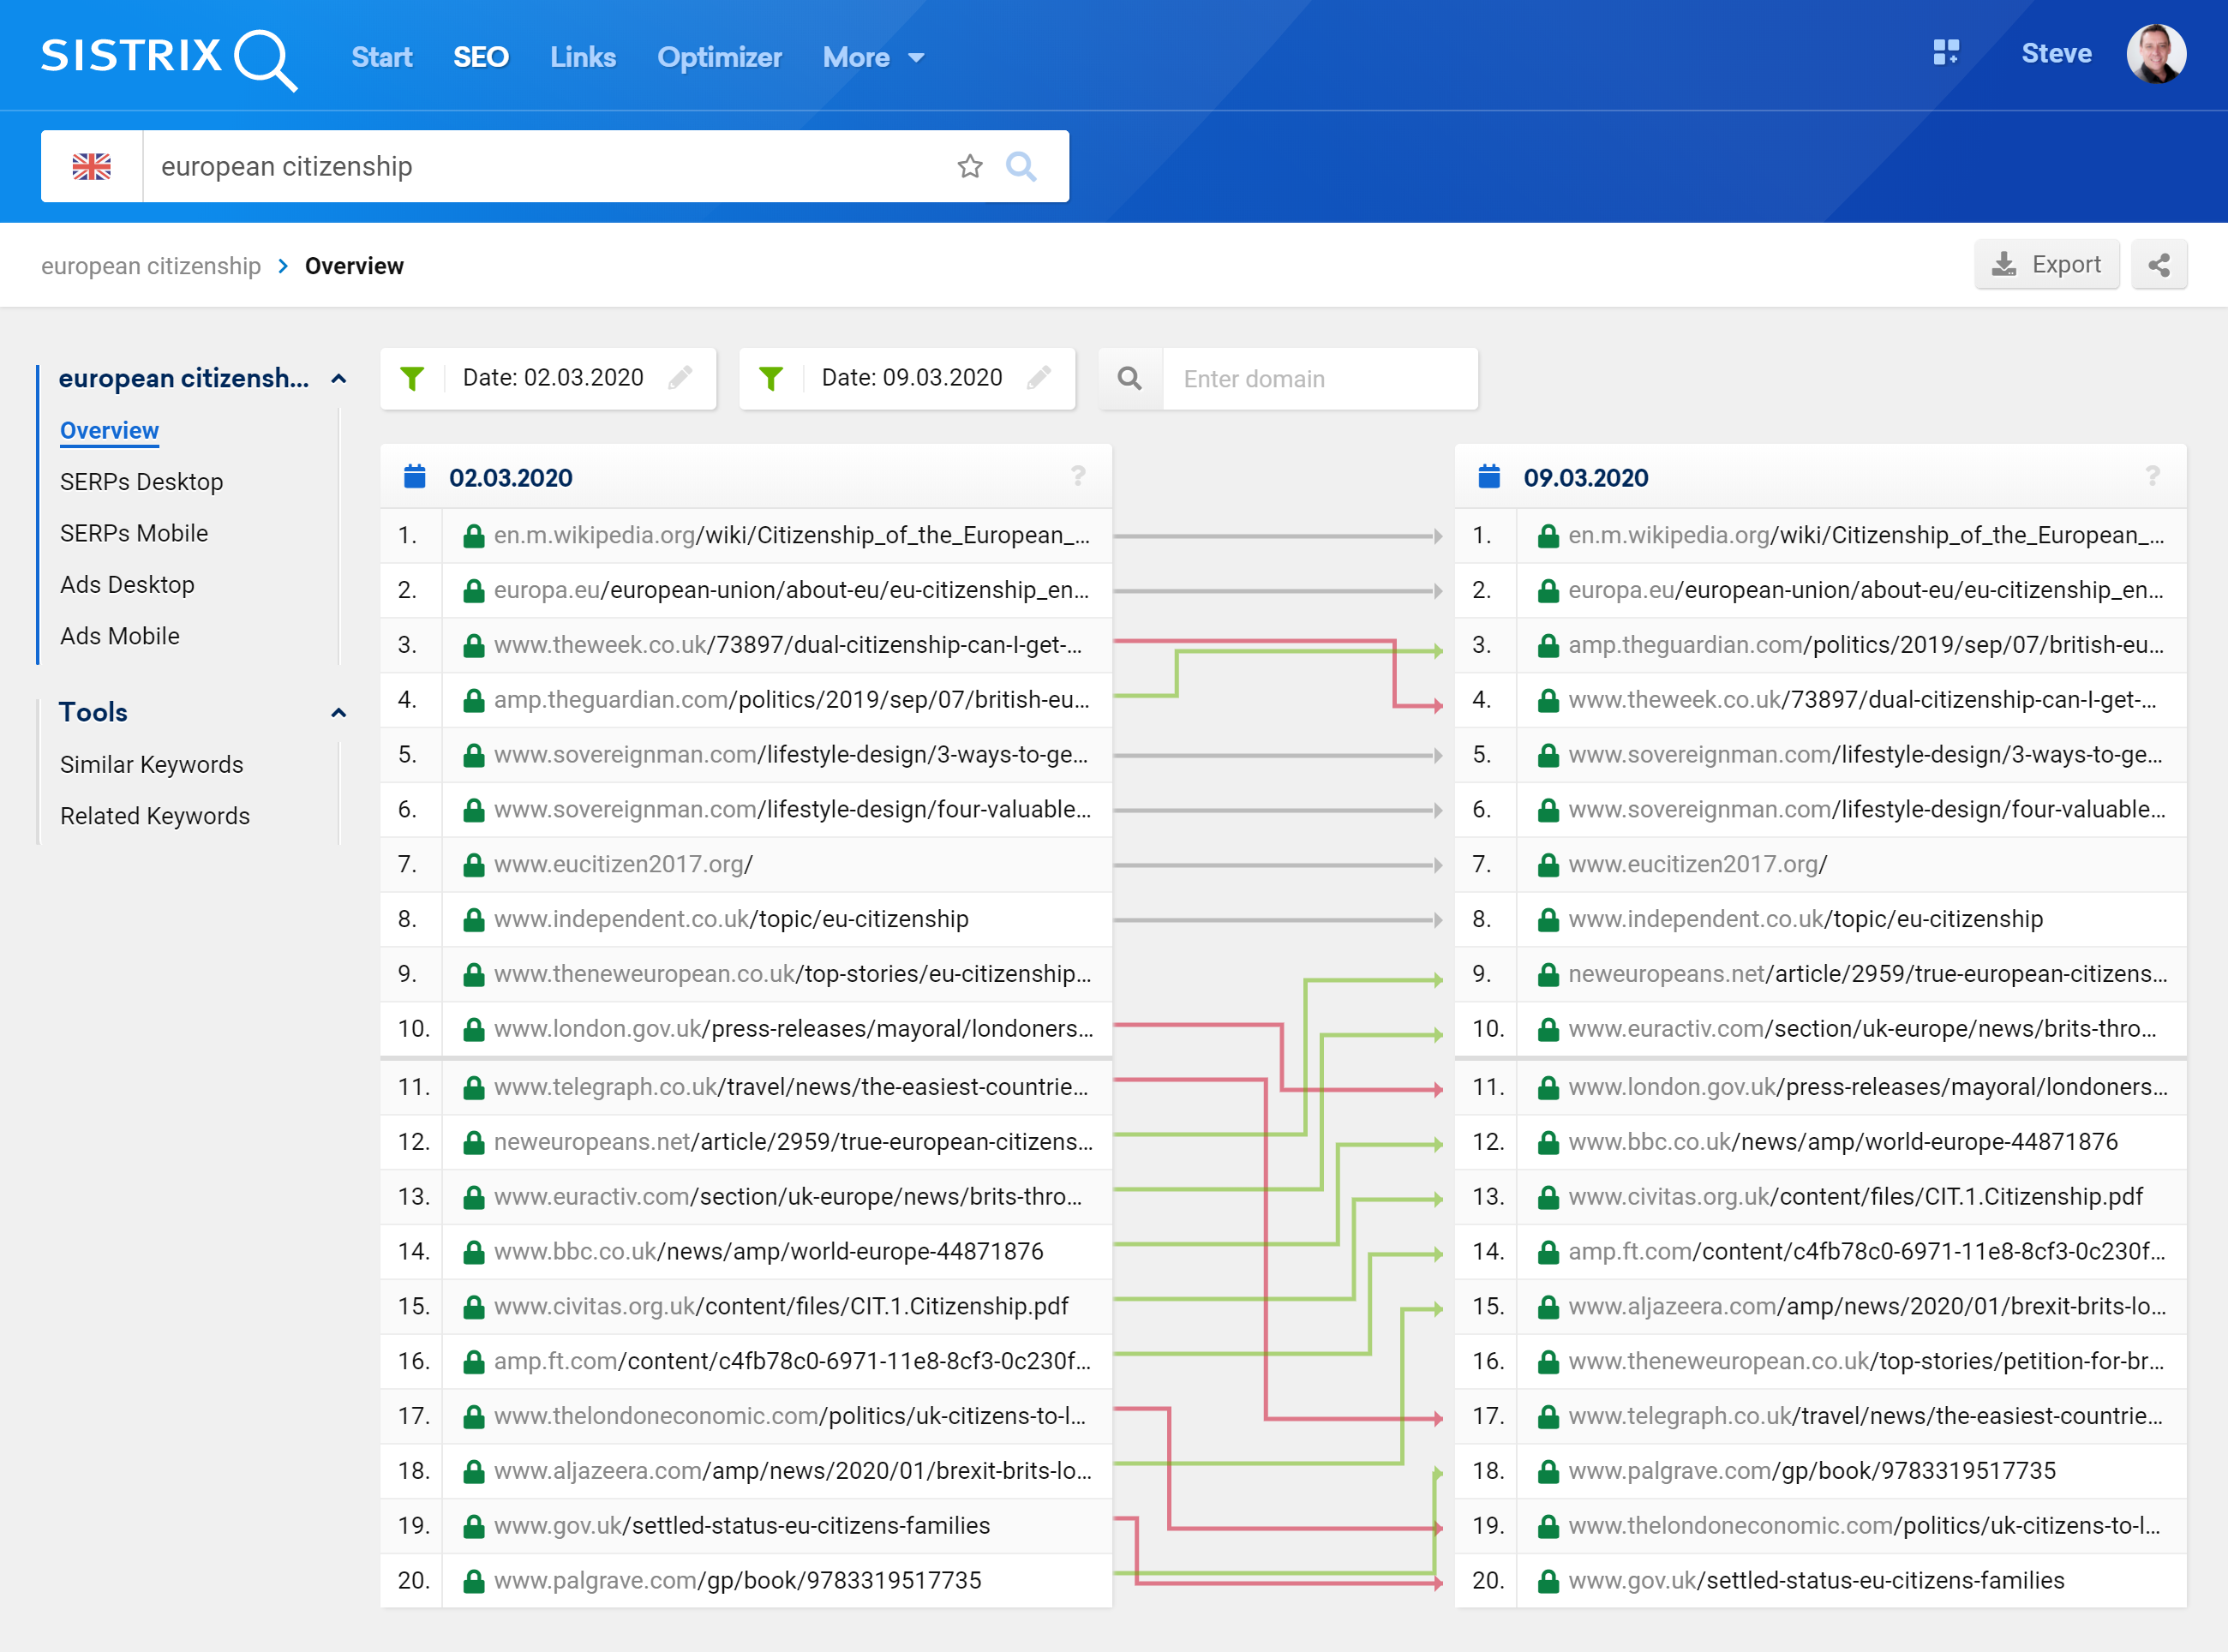Click Date: 02.03.2020 filter label
This screenshot has height=1652, width=2228.
click(553, 378)
